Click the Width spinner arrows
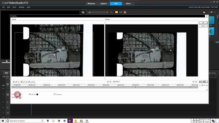 coord(20,94)
